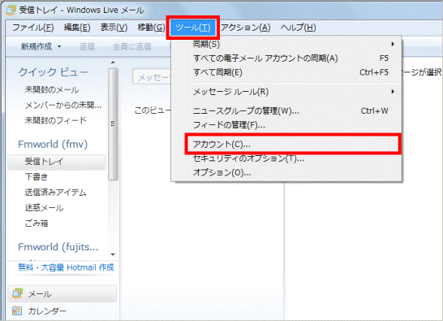Click the folder pane scrollbar thumb

pos(113,124)
